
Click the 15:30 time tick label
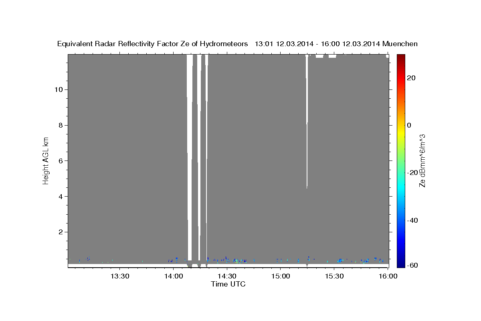pyautogui.click(x=334, y=276)
